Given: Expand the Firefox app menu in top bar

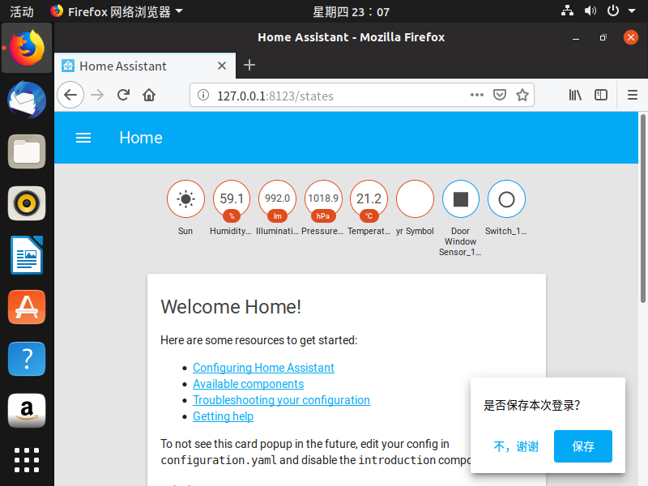Looking at the screenshot, I should [x=117, y=11].
